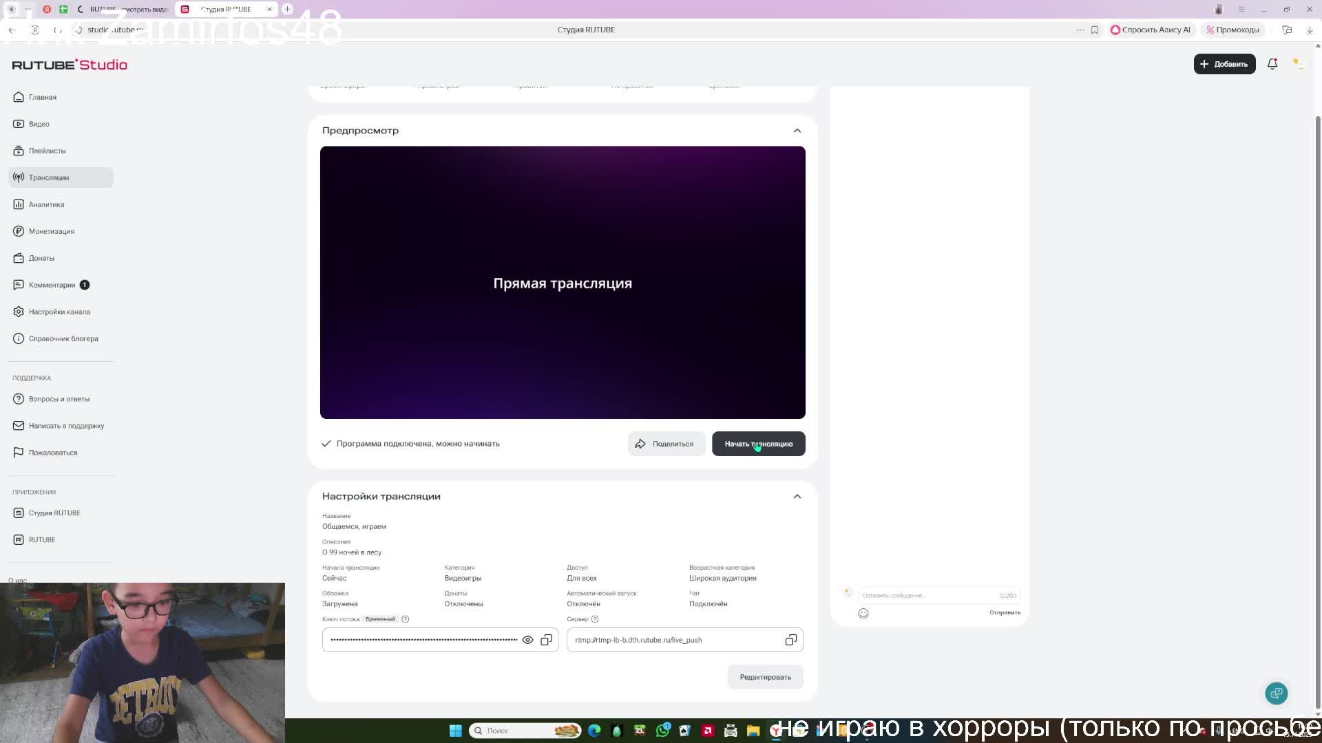The width and height of the screenshot is (1322, 743).
Task: Open Комментарии with one new notification
Action: pyautogui.click(x=52, y=285)
